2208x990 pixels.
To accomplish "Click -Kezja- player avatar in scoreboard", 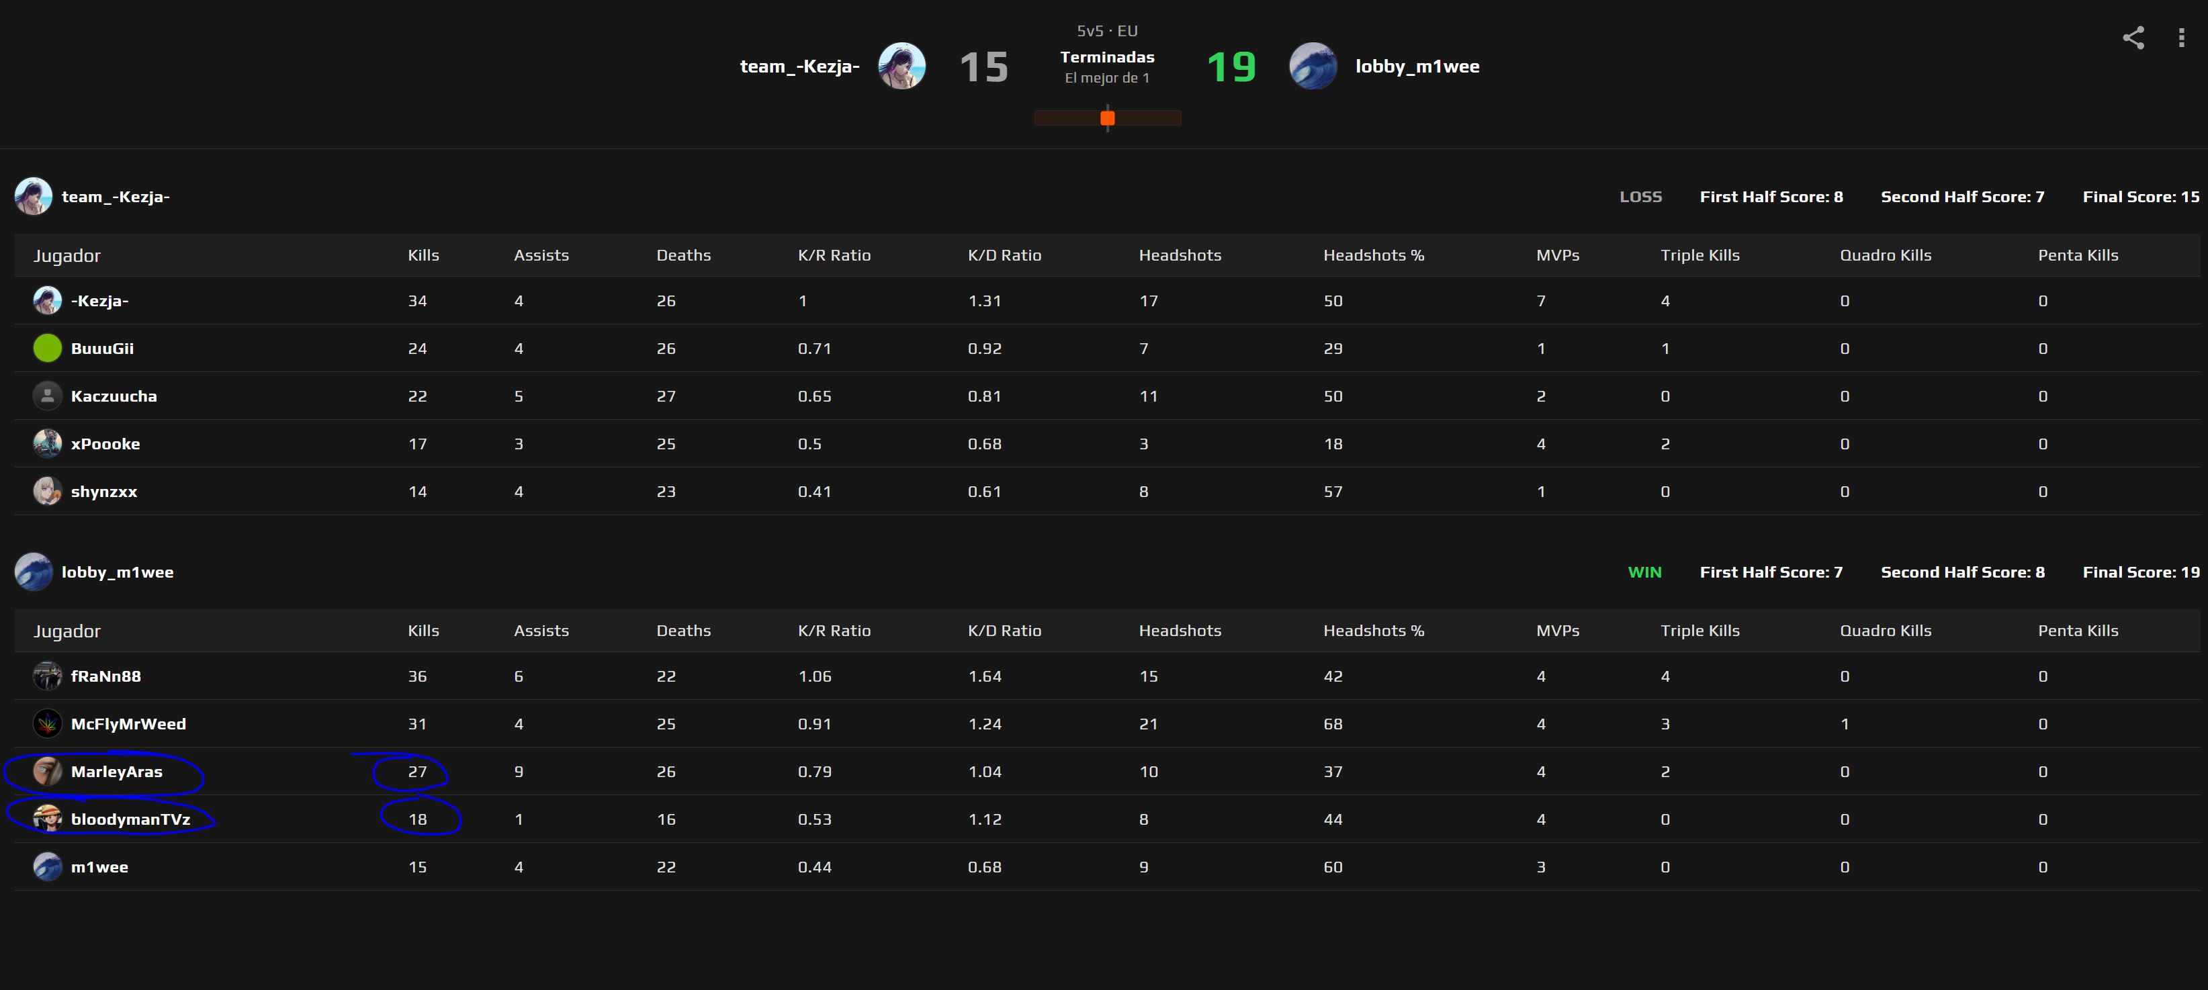I will pos(47,301).
